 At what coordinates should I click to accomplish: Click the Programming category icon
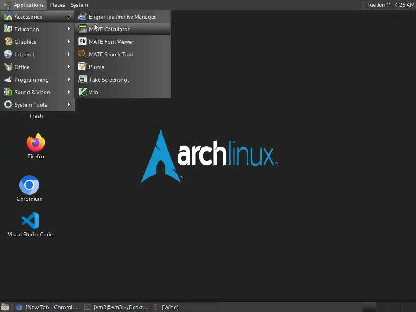coord(8,79)
